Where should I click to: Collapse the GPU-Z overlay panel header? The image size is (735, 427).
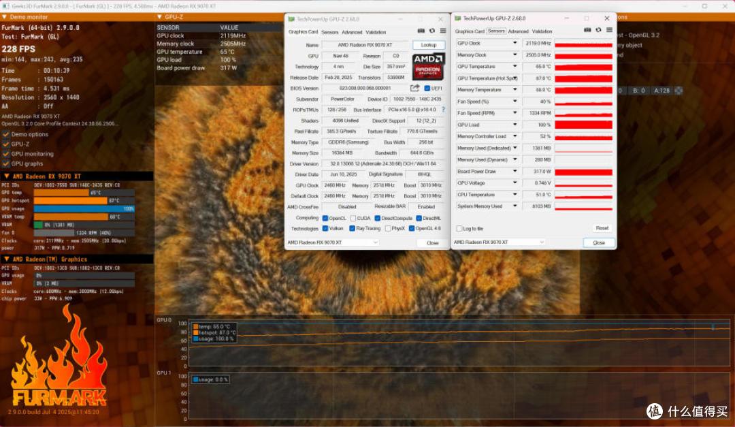159,17
